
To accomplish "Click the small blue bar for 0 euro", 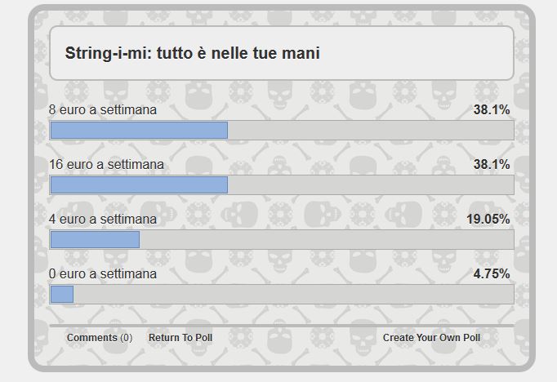I will click(x=62, y=294).
